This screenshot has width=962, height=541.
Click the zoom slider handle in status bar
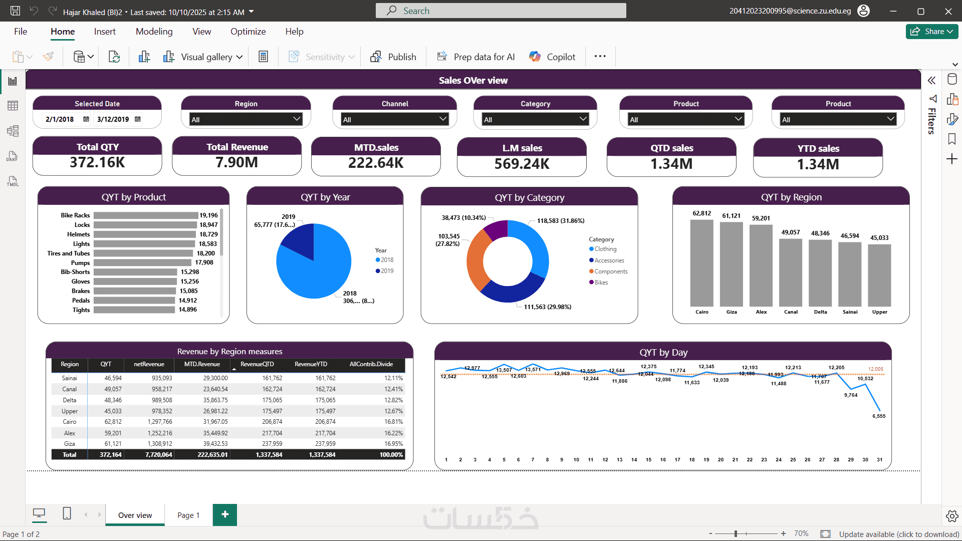(736, 534)
